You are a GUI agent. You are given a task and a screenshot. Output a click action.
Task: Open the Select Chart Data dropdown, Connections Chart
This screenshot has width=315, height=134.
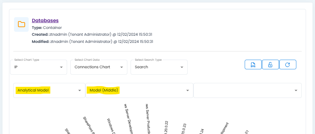point(99,67)
